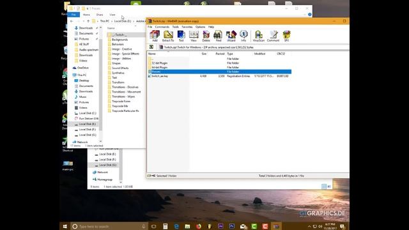Screen dimensions: 409x230
Task: Open the Options menu in WinRAR
Action: [200, 27]
